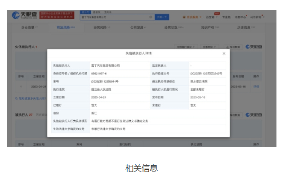Switch to the 经营风险 tab

[102, 27]
